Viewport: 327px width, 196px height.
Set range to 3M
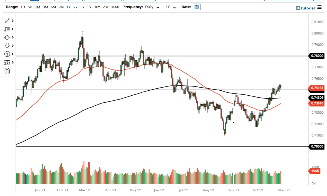[x=45, y=7]
